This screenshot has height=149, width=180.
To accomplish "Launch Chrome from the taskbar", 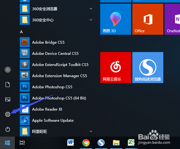I will pos(86,143).
